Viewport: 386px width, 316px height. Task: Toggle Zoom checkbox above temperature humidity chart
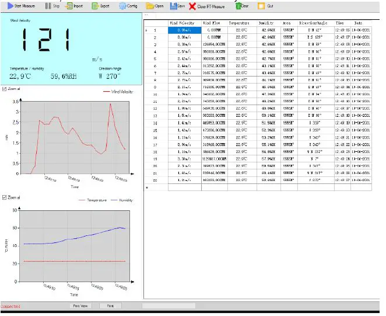tap(5, 197)
